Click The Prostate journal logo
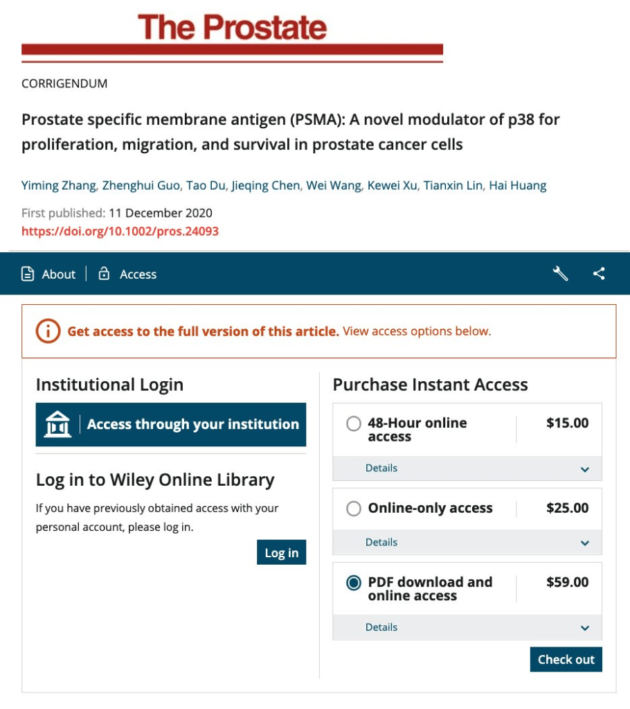 tap(232, 28)
